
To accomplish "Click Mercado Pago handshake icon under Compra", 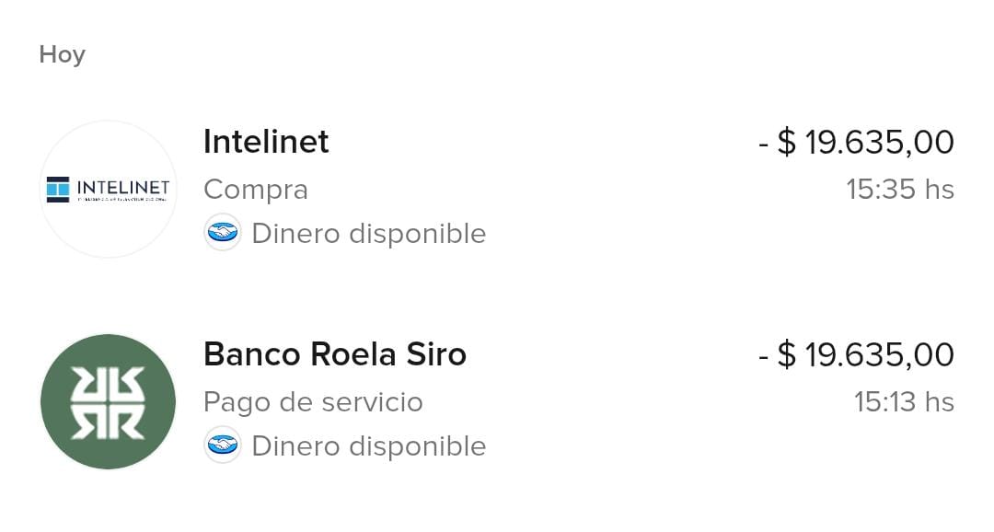I will 222,233.
